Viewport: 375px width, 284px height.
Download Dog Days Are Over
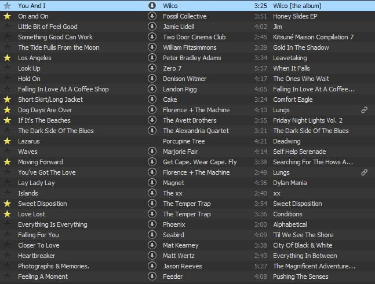tap(152, 110)
